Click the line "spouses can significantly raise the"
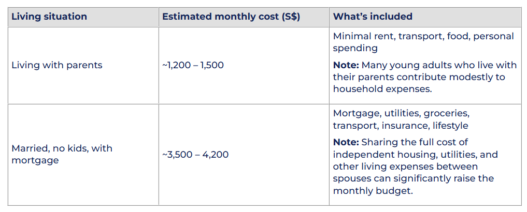 point(413,178)
